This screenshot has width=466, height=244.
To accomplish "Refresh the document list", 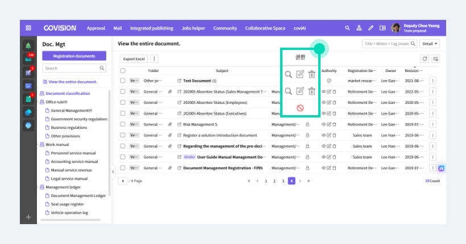I will 425,59.
